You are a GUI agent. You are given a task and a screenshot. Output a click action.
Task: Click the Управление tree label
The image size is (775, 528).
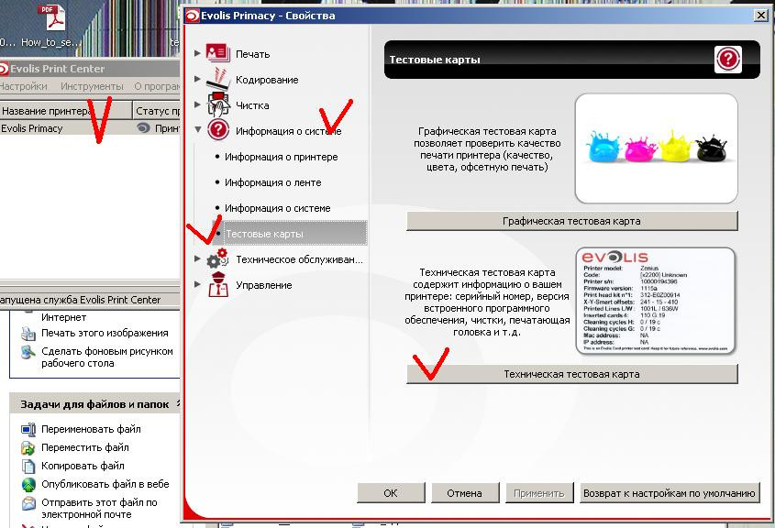[x=264, y=285]
